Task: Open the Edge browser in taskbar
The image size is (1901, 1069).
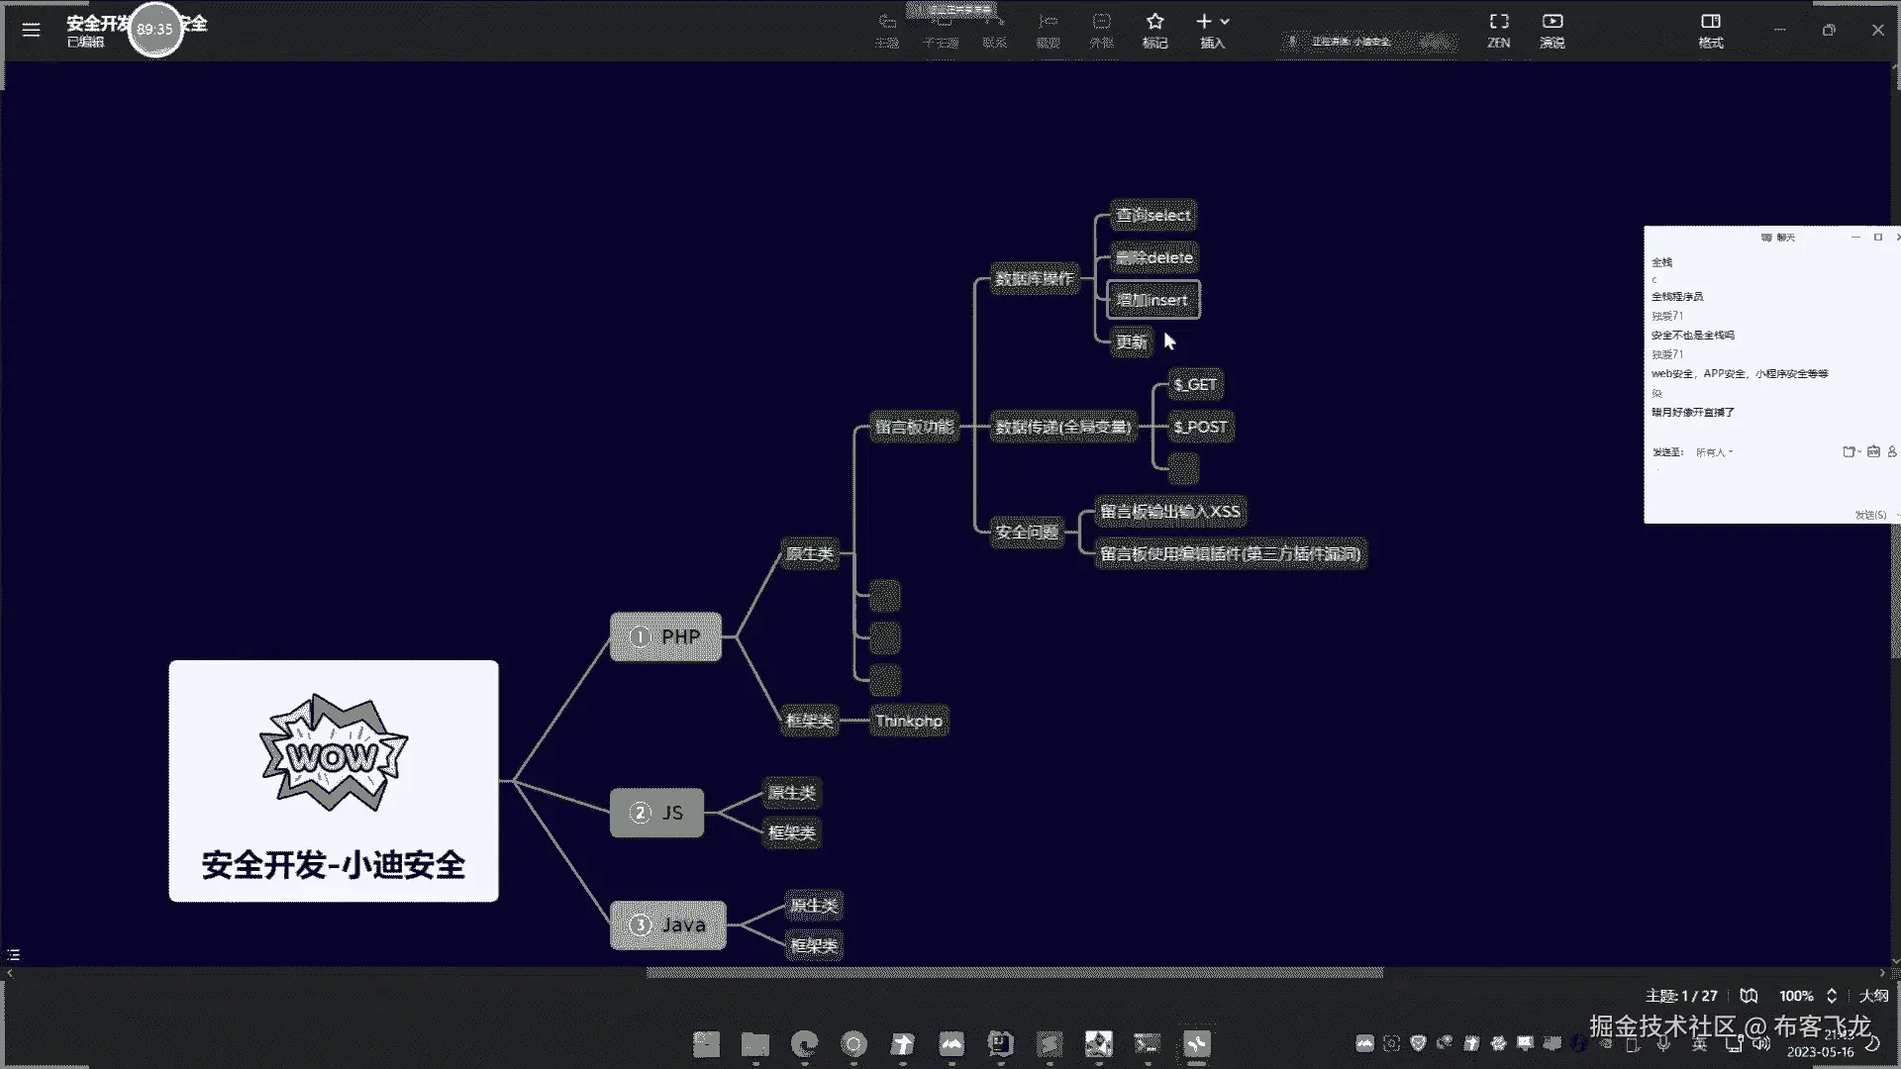Action: pos(804,1044)
